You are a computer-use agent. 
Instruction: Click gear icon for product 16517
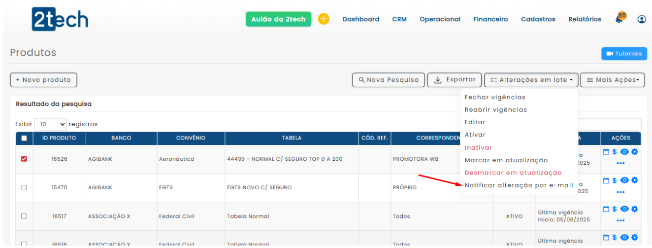point(634,209)
